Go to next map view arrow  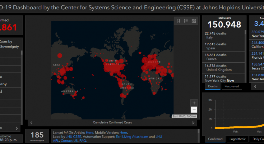(x=194, y=123)
